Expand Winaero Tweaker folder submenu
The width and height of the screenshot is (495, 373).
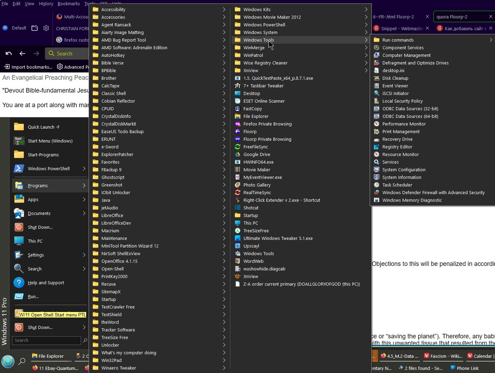pyautogui.click(x=224, y=368)
